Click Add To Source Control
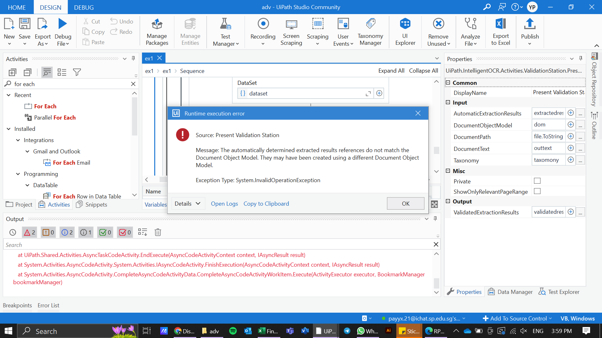This screenshot has height=338, width=602. [517, 318]
